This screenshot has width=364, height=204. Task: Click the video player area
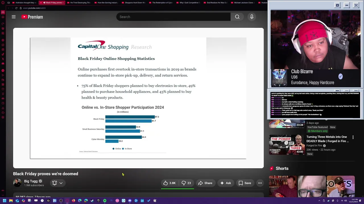pyautogui.click(x=138, y=98)
